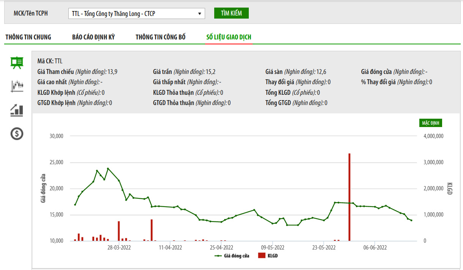Viewport: 463px width, 270px height.
Task: Select the candlestick chart sidebar icon
Action: click(x=17, y=86)
